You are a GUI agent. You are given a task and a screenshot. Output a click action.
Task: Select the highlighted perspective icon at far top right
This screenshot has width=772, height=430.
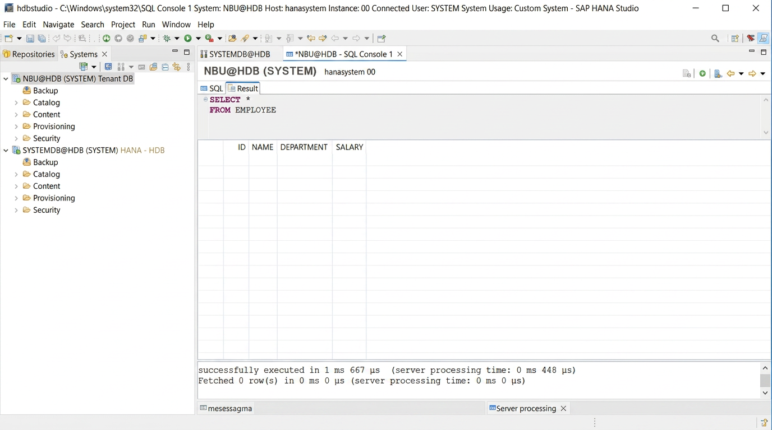763,39
